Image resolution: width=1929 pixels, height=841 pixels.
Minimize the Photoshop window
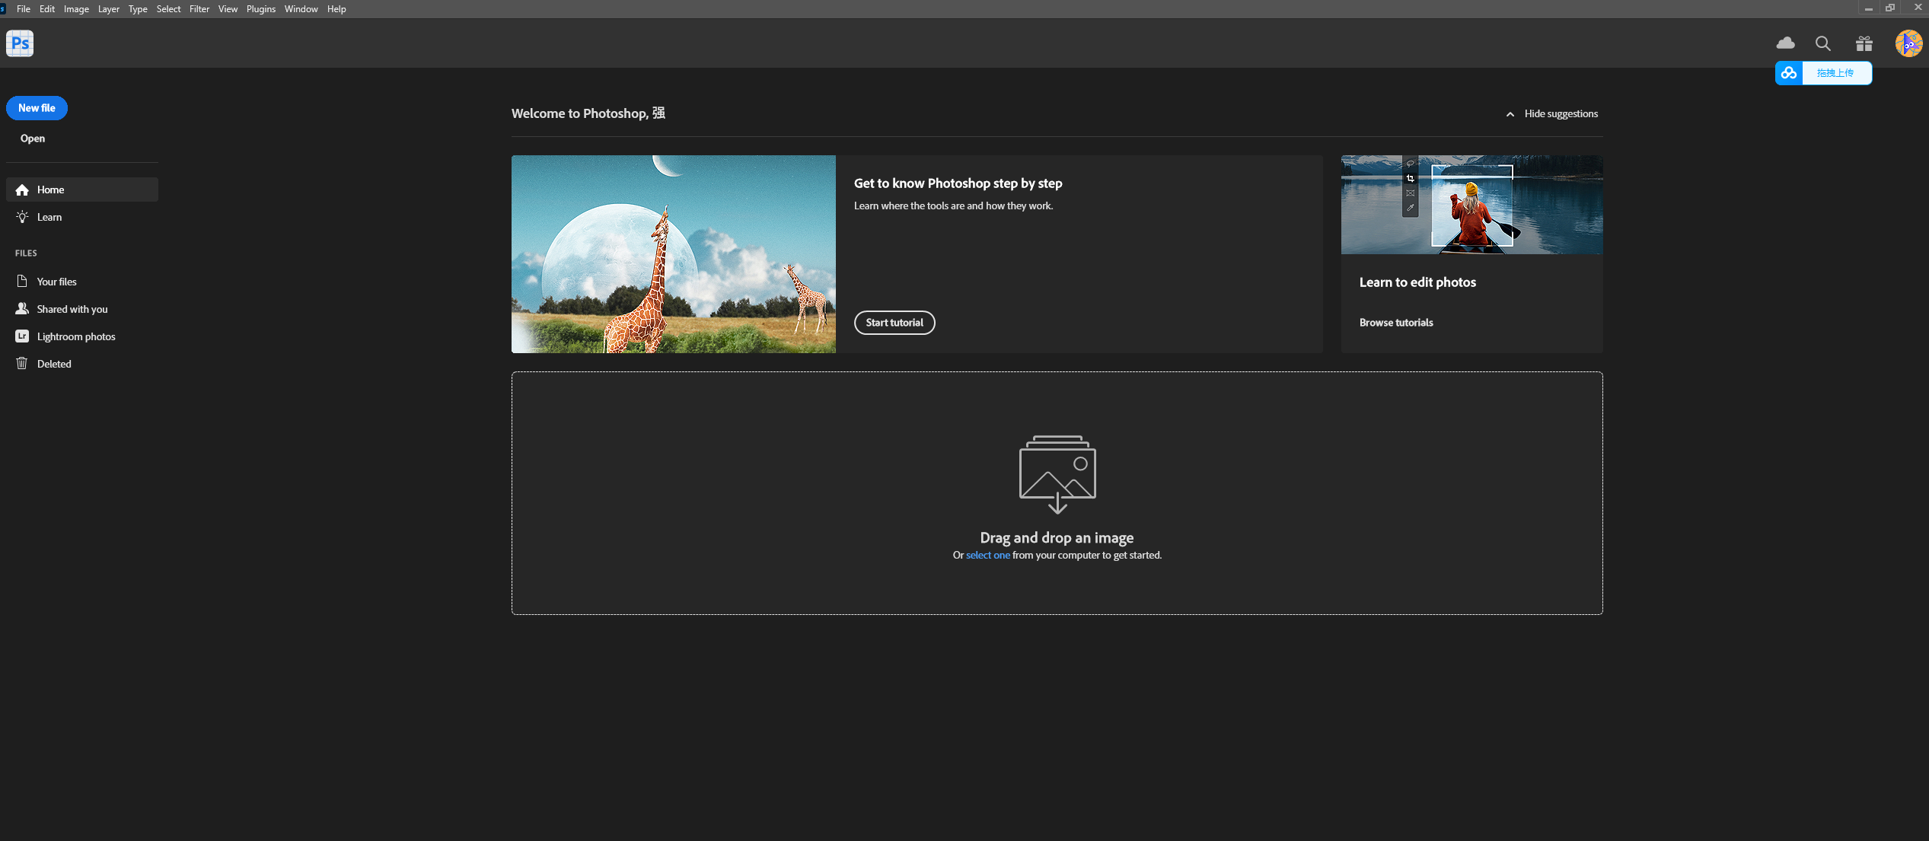pos(1869,8)
